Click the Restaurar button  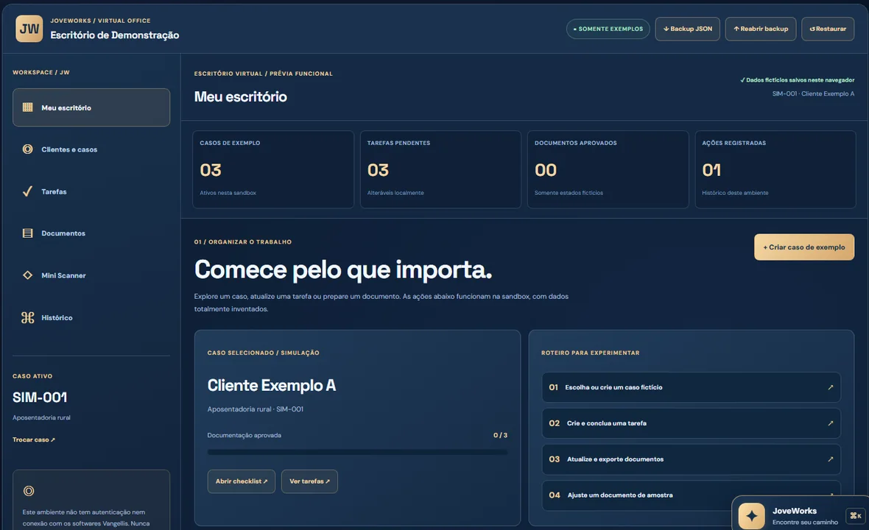828,29
